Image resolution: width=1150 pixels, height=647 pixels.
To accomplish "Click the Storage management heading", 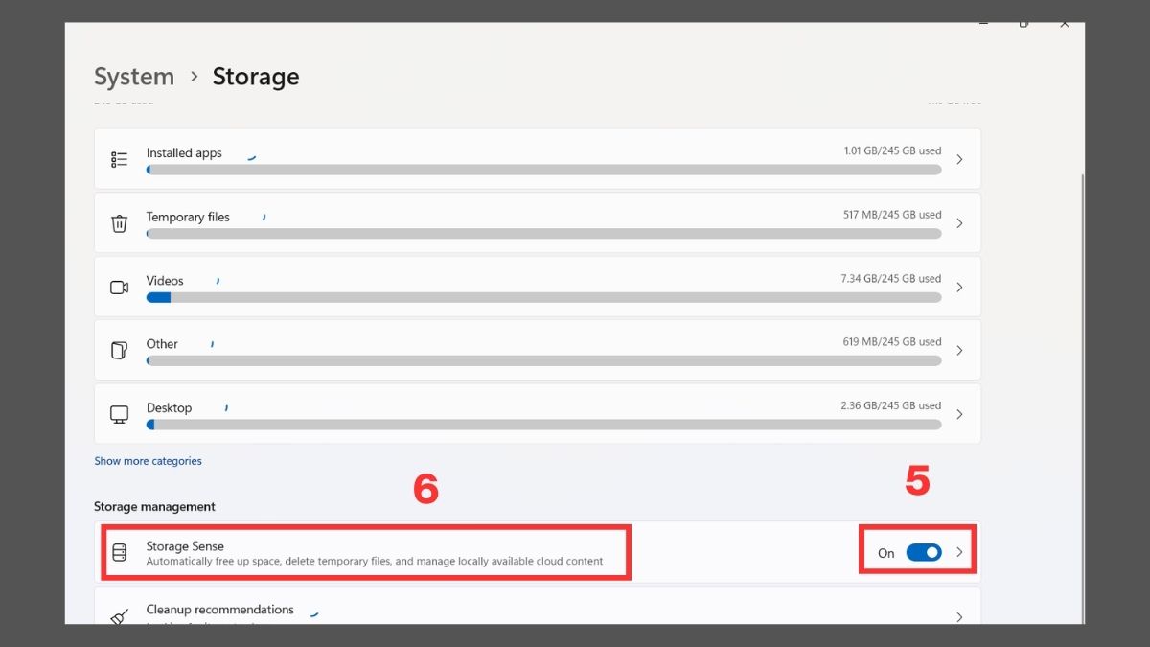I will [x=154, y=506].
